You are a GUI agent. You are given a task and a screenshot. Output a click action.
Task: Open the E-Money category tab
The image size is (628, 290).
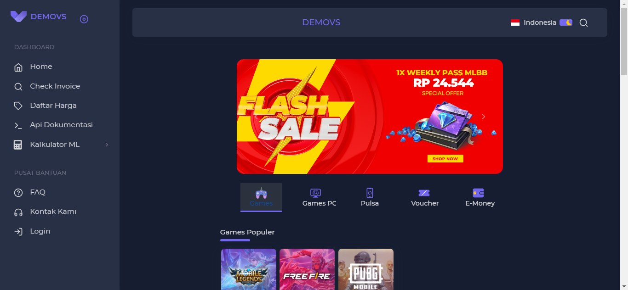coord(480,198)
